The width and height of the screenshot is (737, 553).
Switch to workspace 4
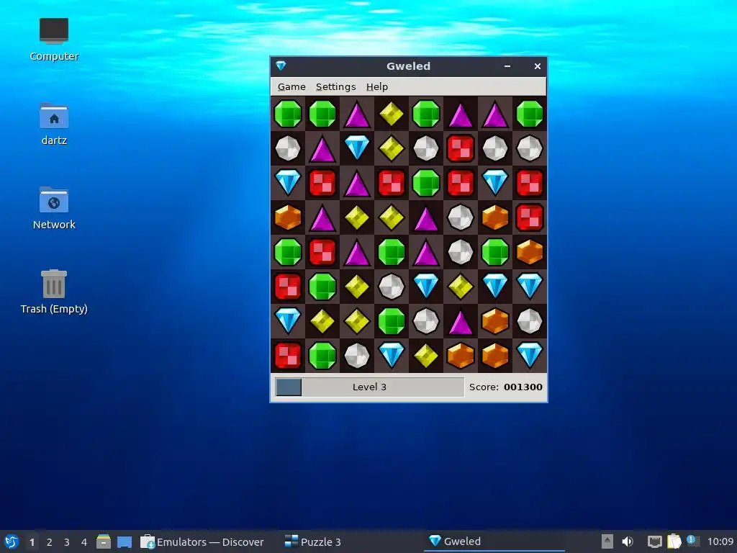84,542
